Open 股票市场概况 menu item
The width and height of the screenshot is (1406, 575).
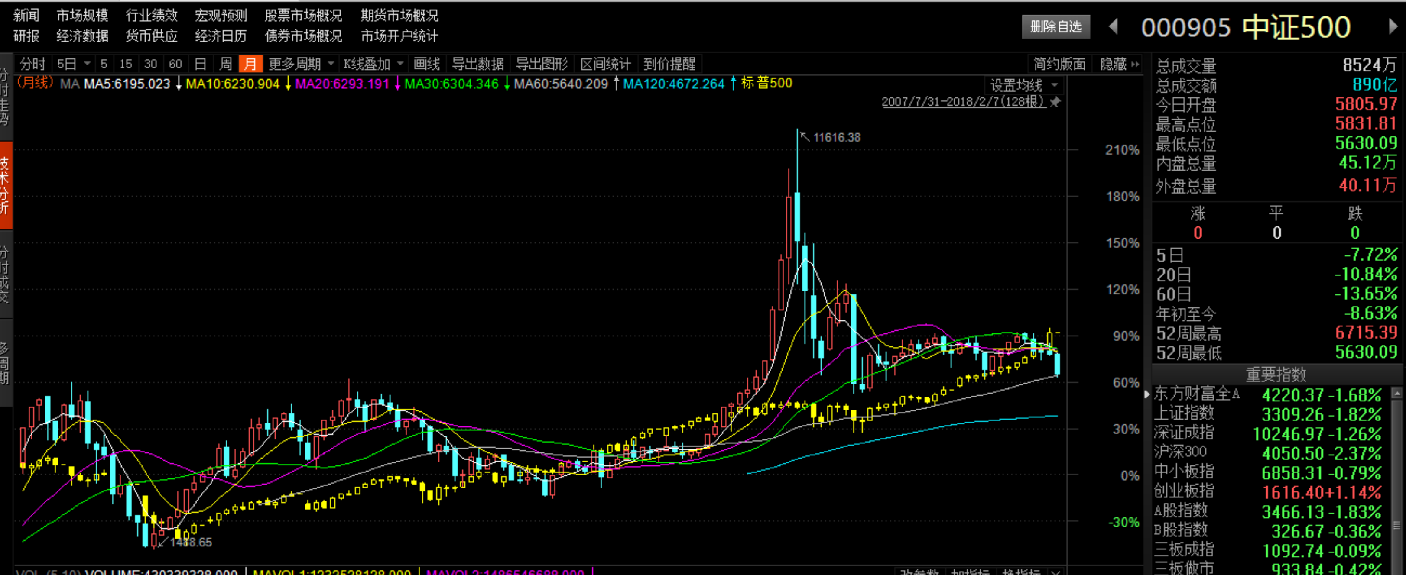tap(303, 15)
